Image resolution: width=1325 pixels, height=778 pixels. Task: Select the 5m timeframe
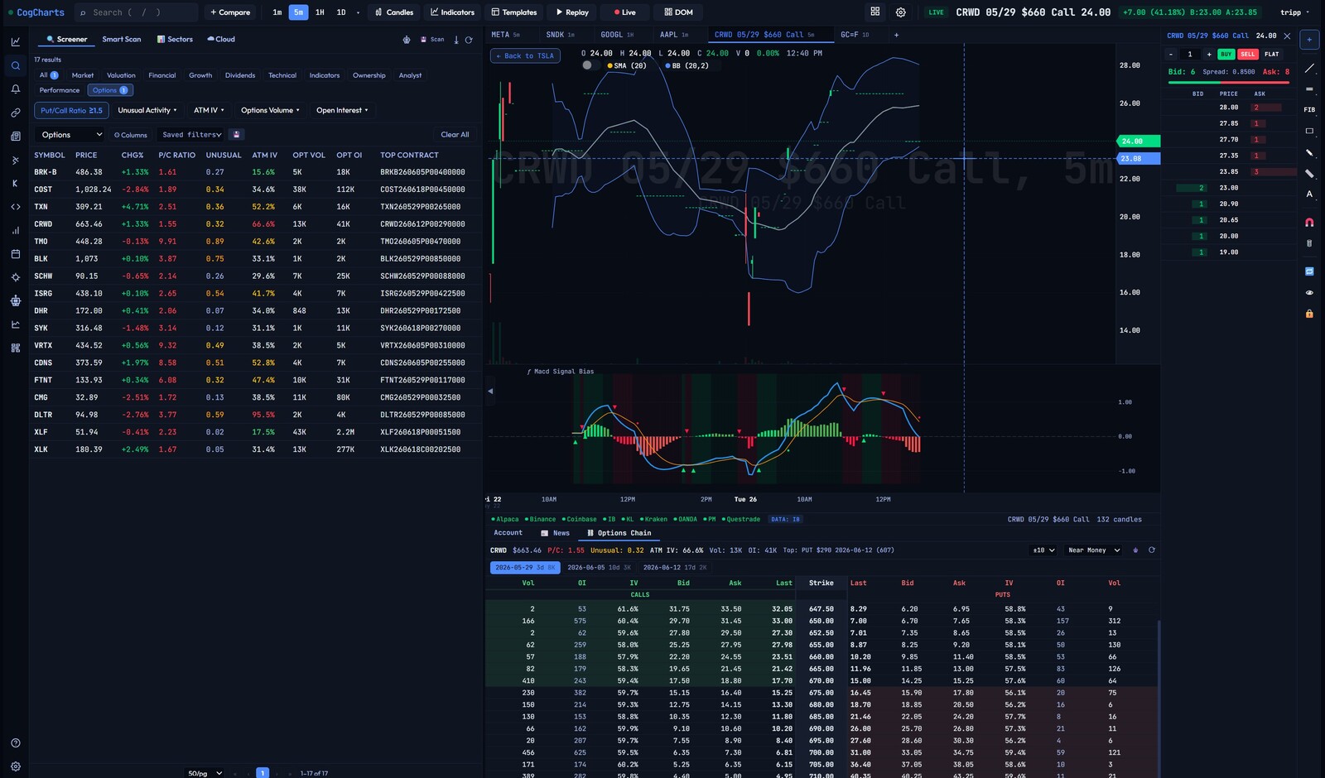[298, 12]
